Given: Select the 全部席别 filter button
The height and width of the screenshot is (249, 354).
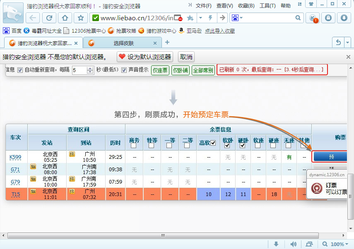Looking at the screenshot, I should 203,70.
